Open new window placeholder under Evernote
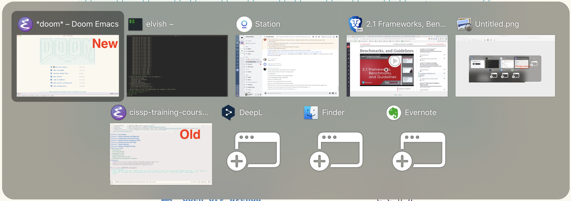 click(x=419, y=151)
